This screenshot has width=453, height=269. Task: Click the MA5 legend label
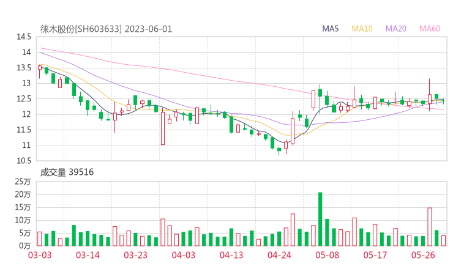330,29
